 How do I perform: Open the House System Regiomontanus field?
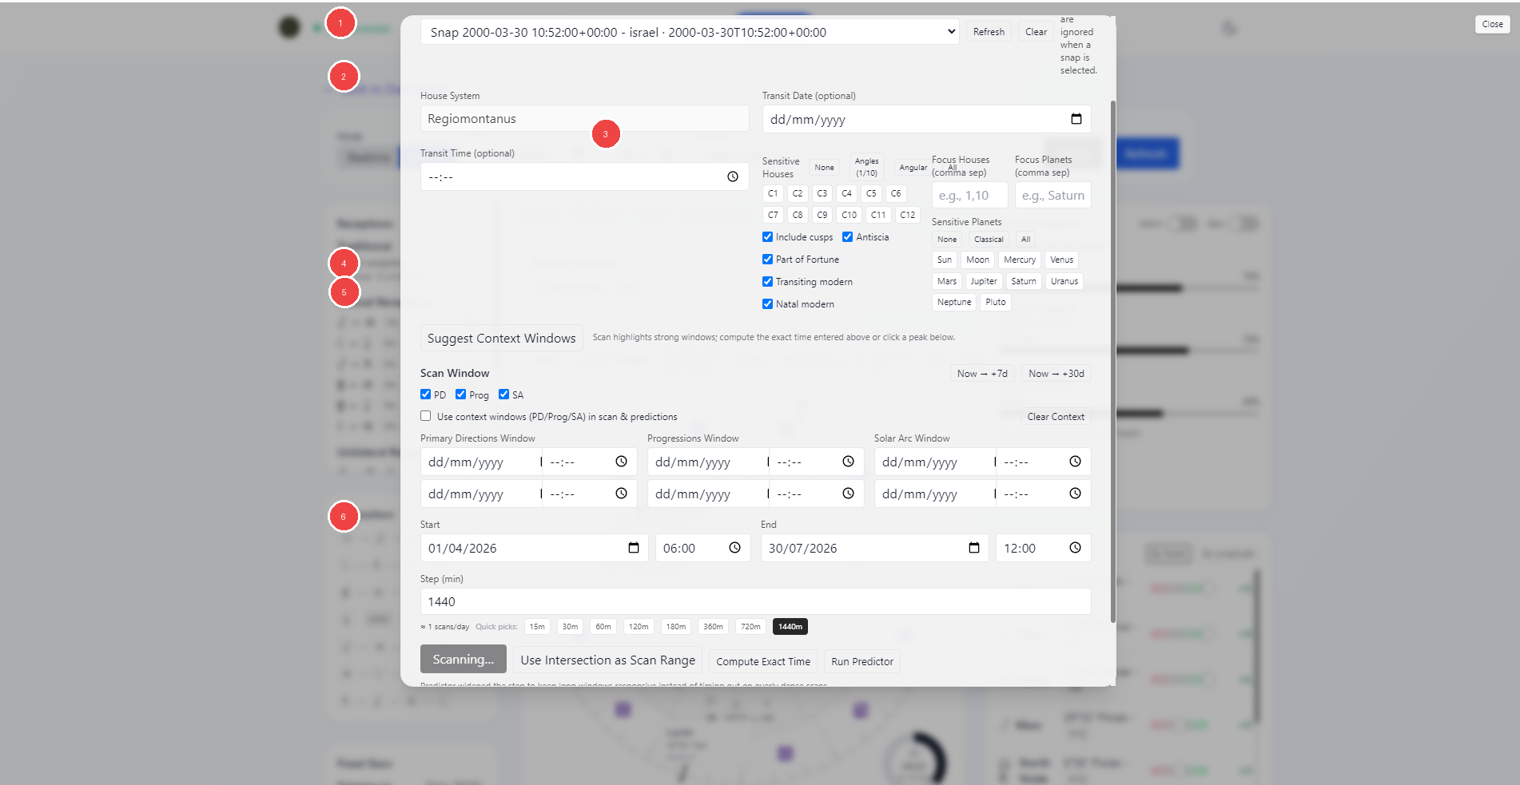(584, 119)
